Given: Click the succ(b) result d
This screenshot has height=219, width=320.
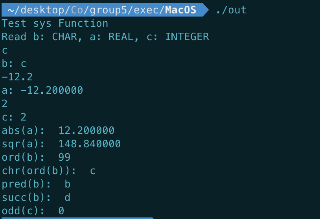Looking at the screenshot, I should [x=68, y=197].
